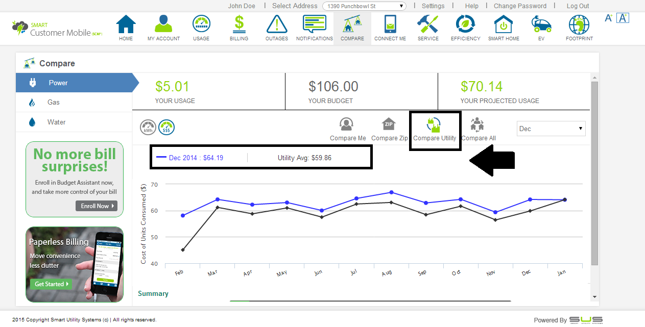Open the Select Address dropdown
The width and height of the screenshot is (645, 327).
click(x=364, y=6)
